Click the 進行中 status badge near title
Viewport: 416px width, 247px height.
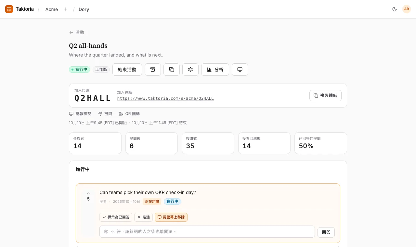(x=79, y=70)
